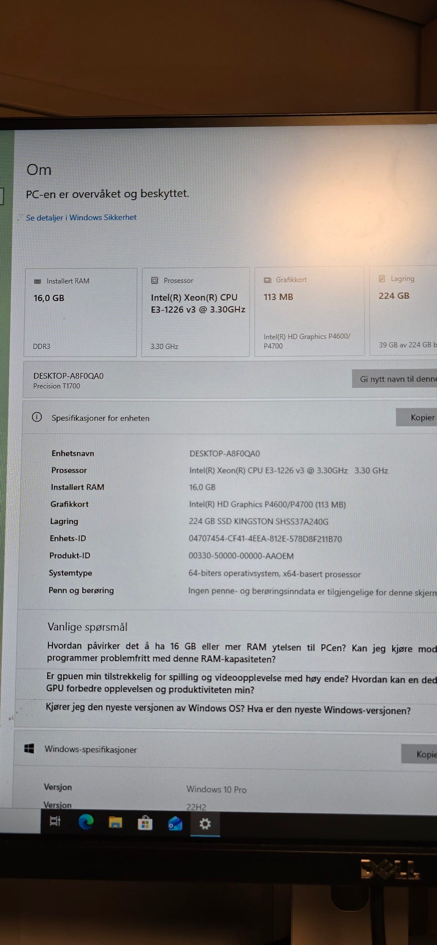
Task: Select the Prosessor Xeon E3-1226 card
Action: [196, 312]
